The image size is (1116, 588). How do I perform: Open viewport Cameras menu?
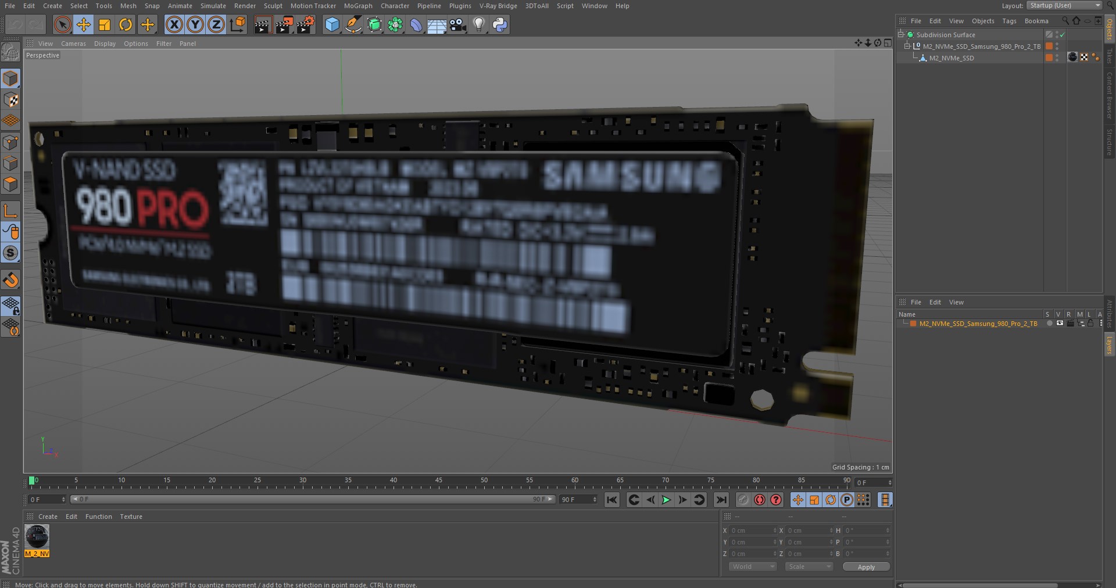tap(73, 44)
